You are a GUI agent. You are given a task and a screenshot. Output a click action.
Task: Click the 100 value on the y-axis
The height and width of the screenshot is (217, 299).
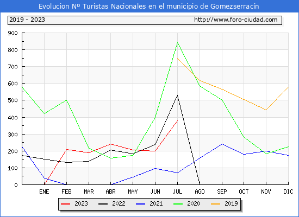click(13, 168)
